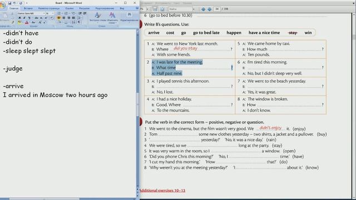Click the red 'did you stay' answer text
This screenshot has width=356, height=200.
point(185,48)
